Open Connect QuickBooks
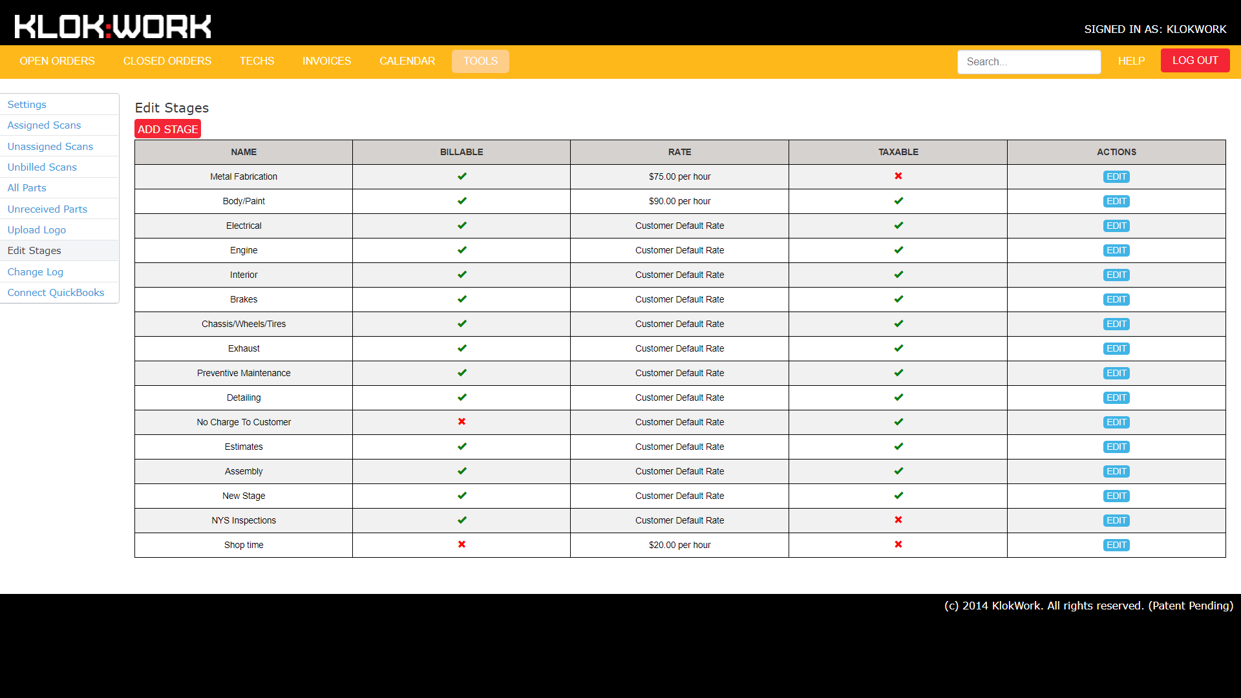The height and width of the screenshot is (698, 1241). [59, 293]
